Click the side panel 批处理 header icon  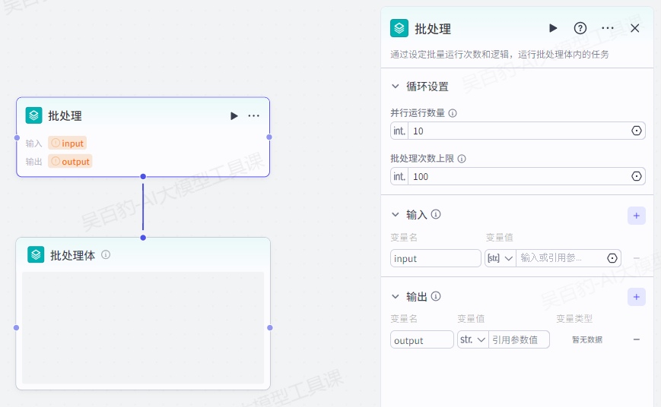(x=399, y=28)
